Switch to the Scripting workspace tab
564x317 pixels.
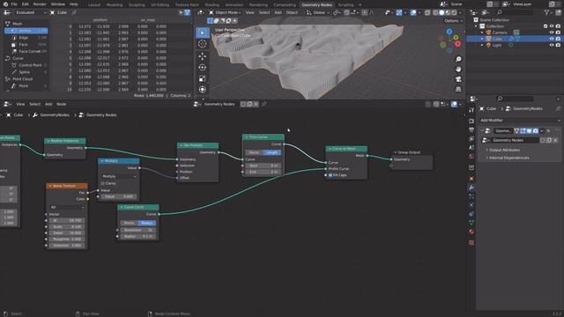(x=345, y=4)
